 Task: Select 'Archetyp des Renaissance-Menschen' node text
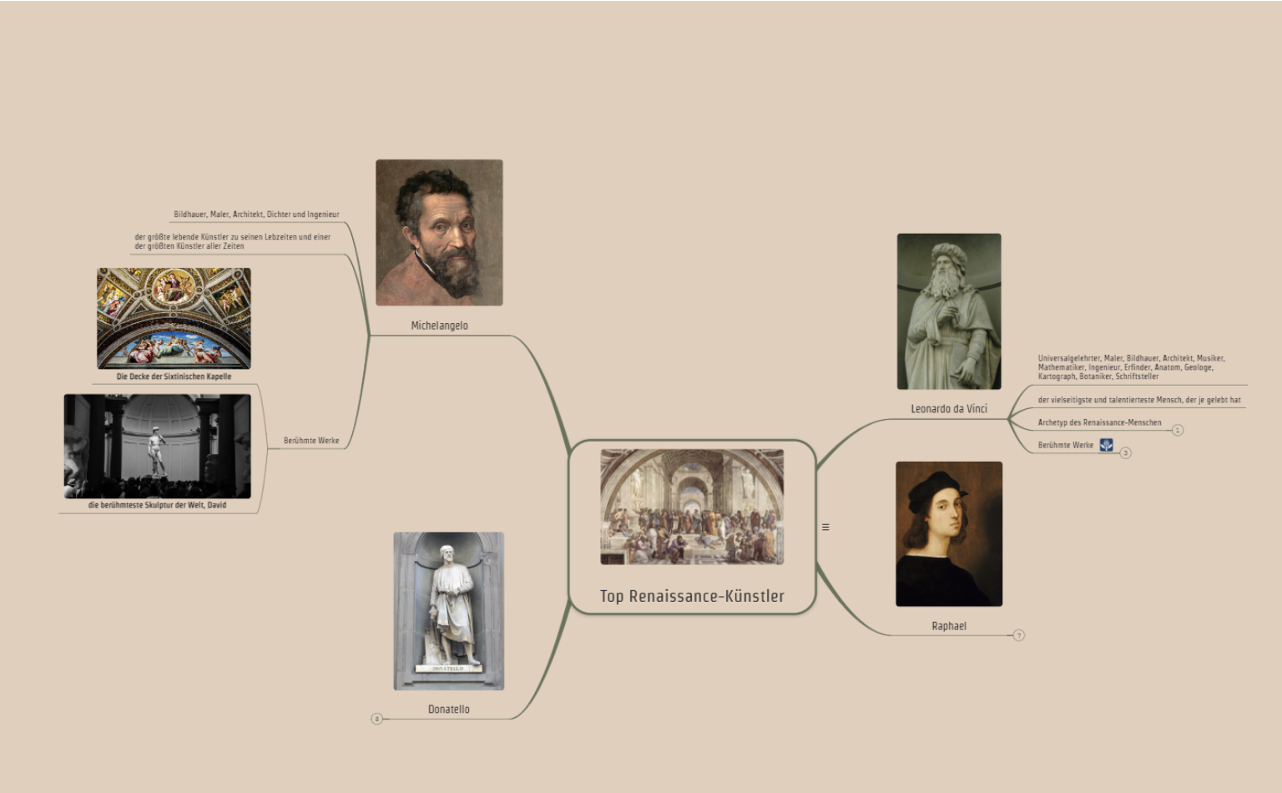pos(1099,422)
